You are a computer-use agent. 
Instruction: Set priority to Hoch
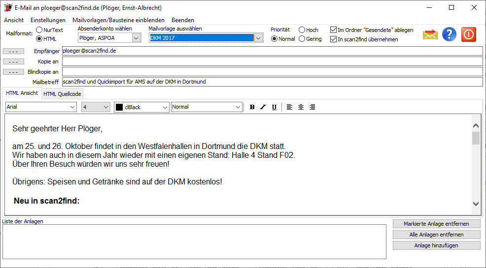pyautogui.click(x=302, y=30)
